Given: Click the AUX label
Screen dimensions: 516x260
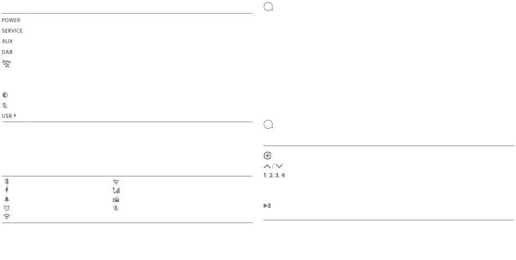Looking at the screenshot, I should click(7, 41).
